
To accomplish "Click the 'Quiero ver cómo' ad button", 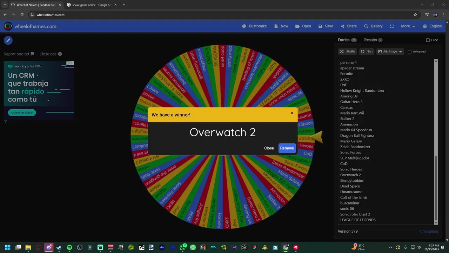I will (22, 113).
